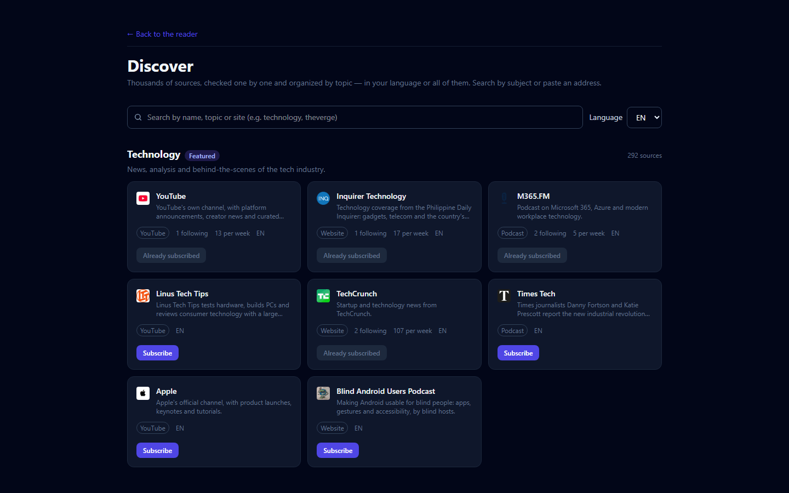This screenshot has height=493, width=789.
Task: Click the Website tag on TechCrunch card
Action: pos(333,331)
